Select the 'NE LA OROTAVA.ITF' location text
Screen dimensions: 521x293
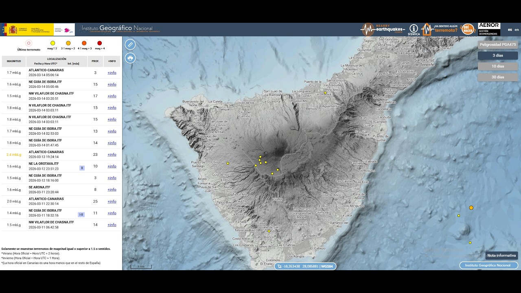tap(44, 164)
